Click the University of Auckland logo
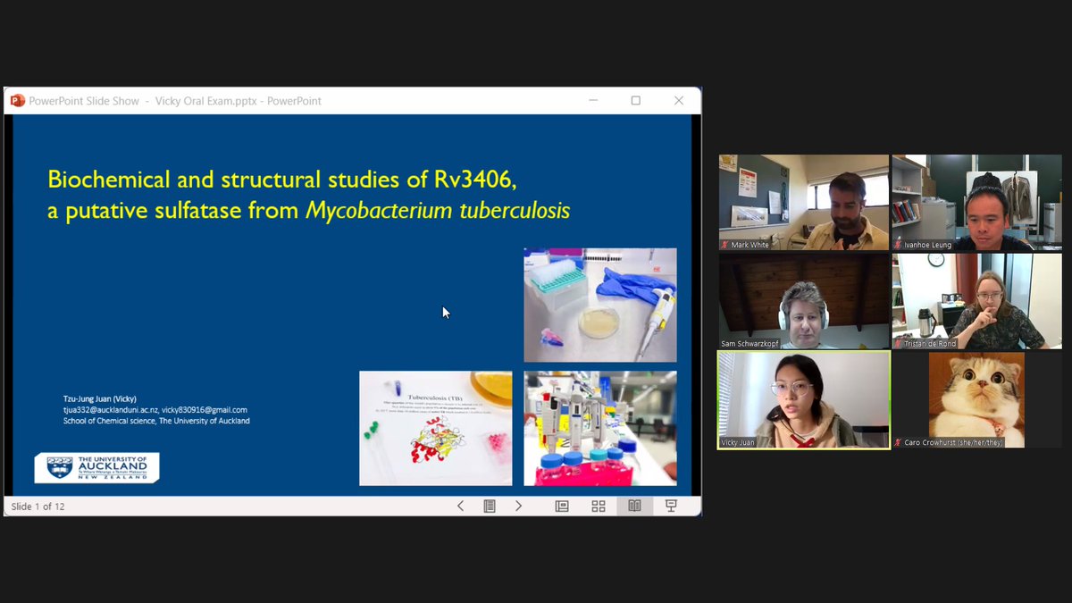 tap(96, 467)
